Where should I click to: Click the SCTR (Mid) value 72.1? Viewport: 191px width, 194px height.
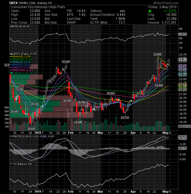coord(122,23)
